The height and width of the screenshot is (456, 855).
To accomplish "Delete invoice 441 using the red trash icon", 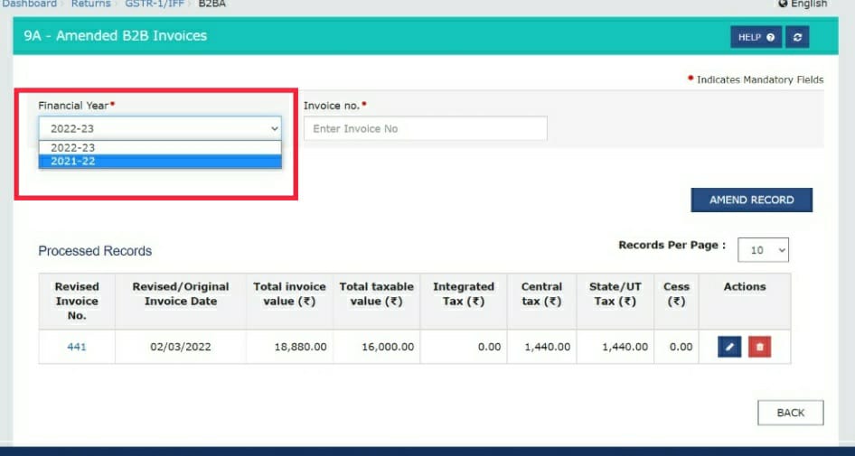I will [x=759, y=347].
